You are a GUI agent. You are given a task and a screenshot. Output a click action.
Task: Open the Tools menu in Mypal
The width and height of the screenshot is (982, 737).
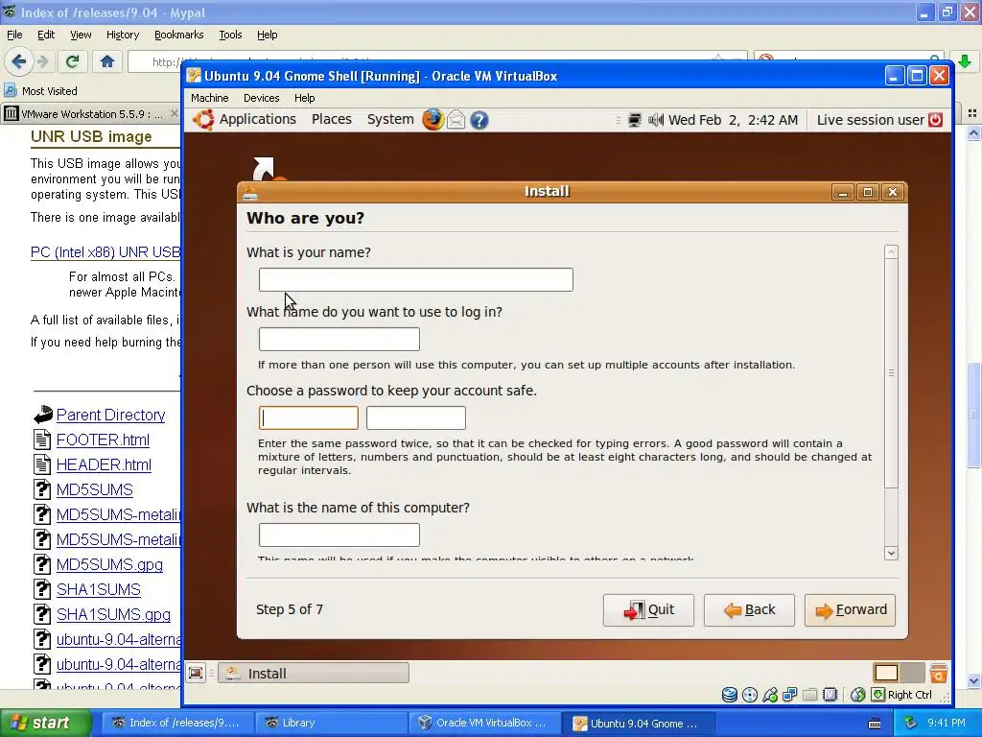tap(230, 36)
